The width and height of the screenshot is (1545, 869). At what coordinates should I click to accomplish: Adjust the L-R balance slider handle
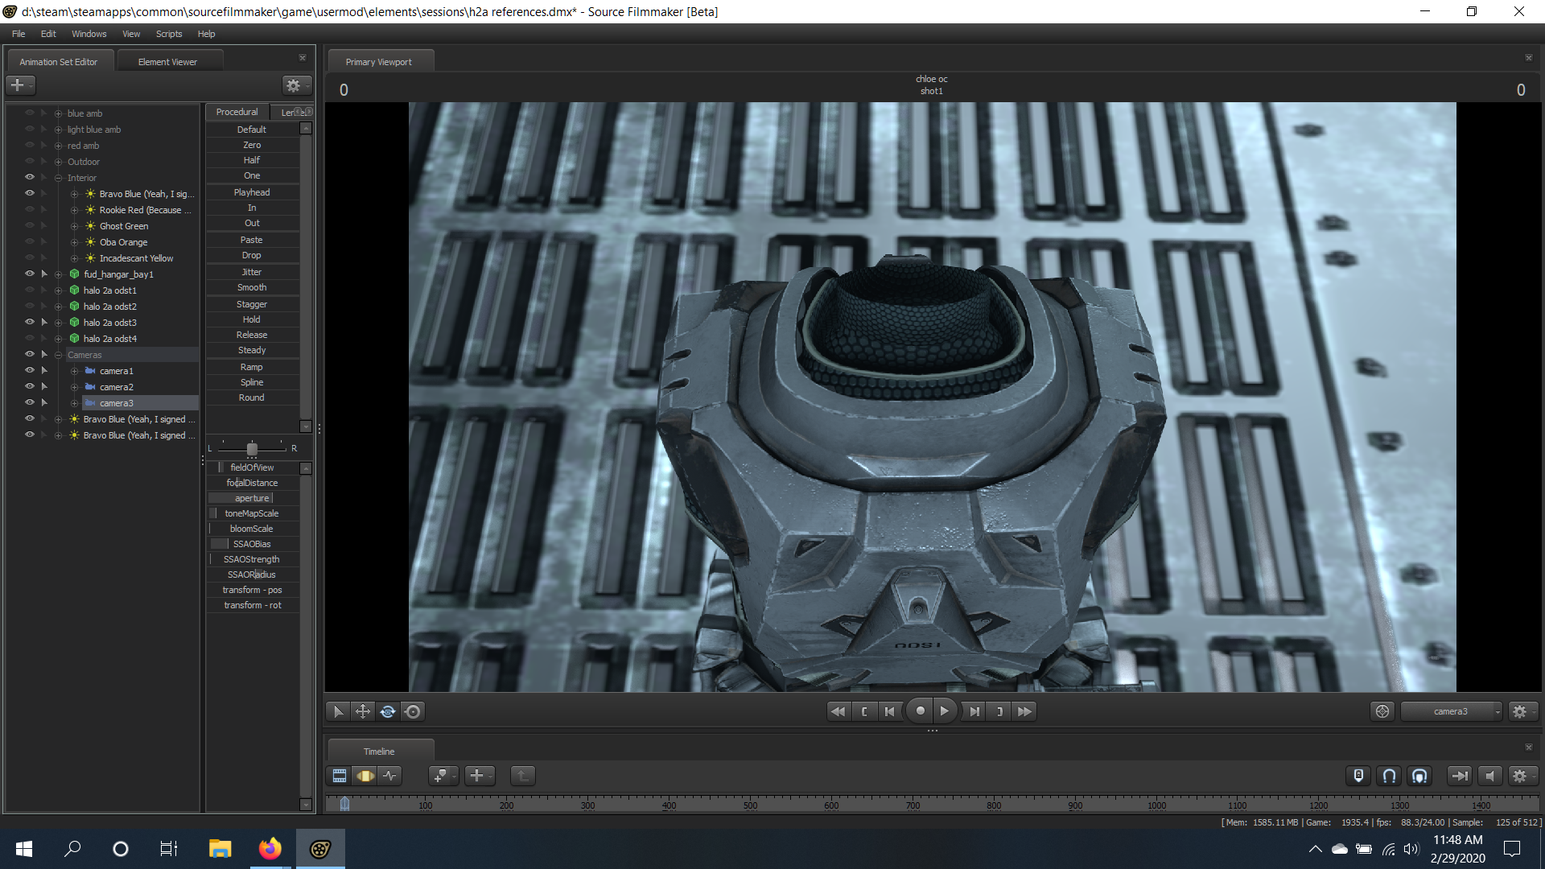point(252,449)
